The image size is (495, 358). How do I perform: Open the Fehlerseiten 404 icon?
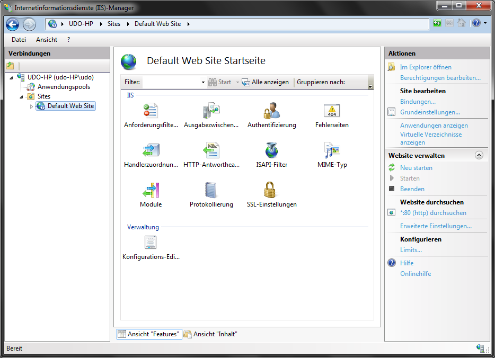pos(332,111)
